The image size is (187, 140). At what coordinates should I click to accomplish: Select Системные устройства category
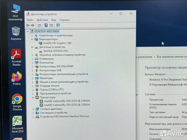tap(54, 113)
